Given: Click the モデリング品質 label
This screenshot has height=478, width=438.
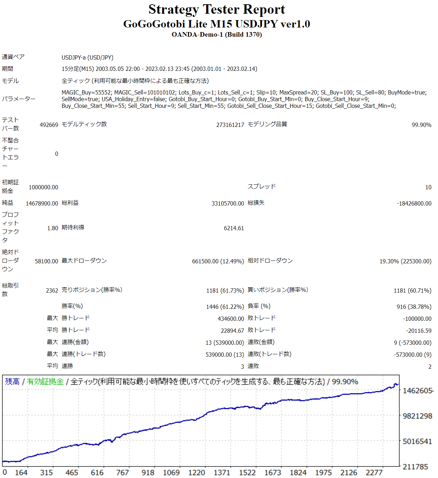Looking at the screenshot, I should pyautogui.click(x=267, y=124).
